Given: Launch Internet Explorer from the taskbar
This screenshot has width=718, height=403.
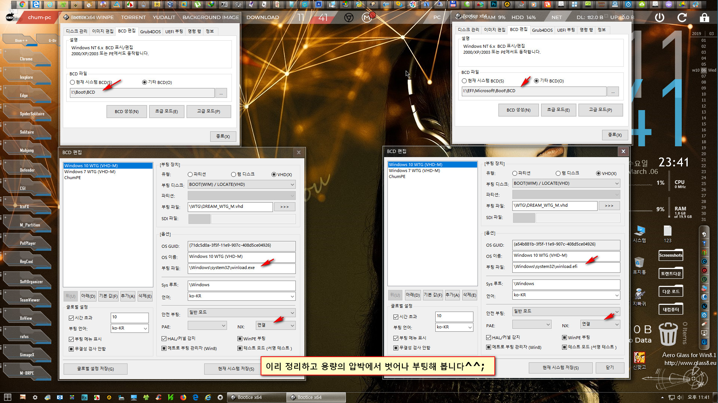Looking at the screenshot, I should click(x=208, y=397).
